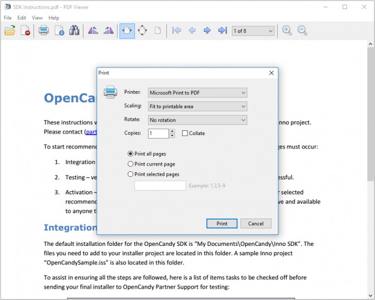375x300 pixels.
Task: Rotate page clockwise icon
Action: (109, 30)
